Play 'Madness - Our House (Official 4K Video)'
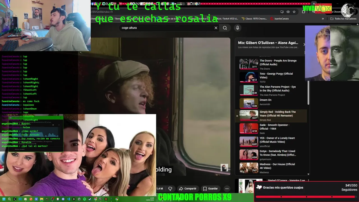The image size is (359, 202). pyautogui.click(x=277, y=166)
